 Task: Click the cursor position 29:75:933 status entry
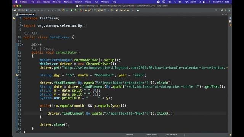pyautogui.click(x=171, y=135)
